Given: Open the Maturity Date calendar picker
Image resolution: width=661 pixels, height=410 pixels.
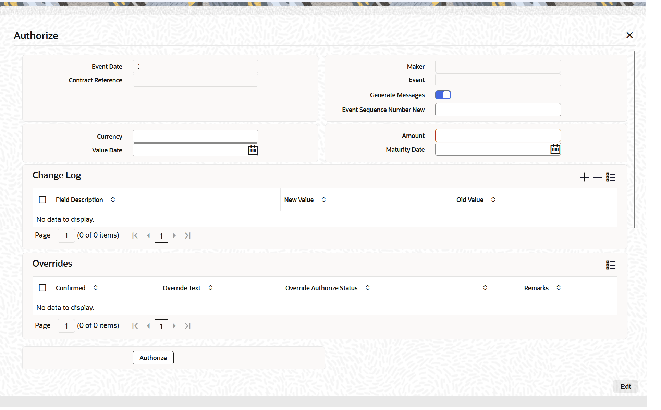Looking at the screenshot, I should [555, 149].
